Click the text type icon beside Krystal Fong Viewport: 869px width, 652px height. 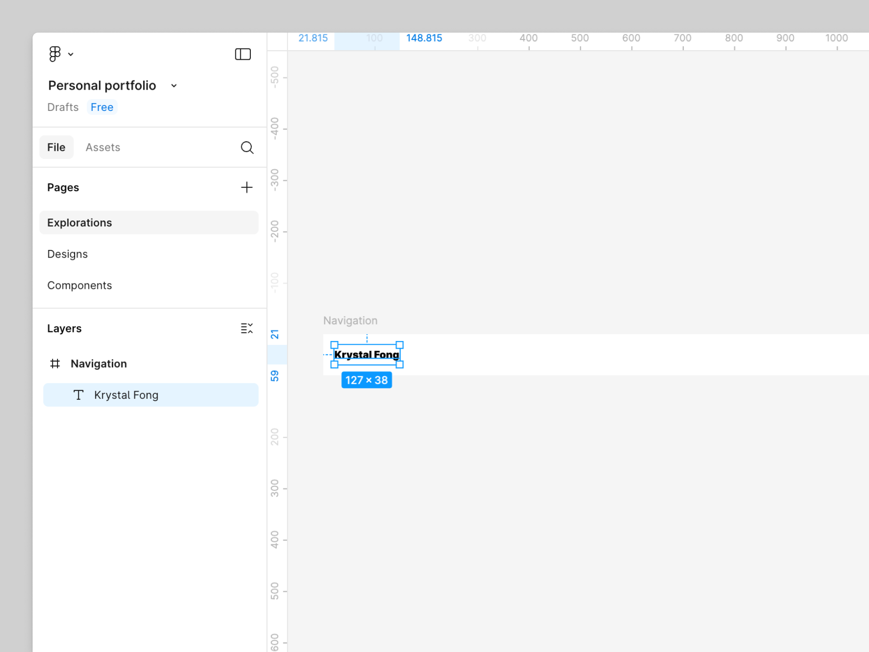(78, 395)
